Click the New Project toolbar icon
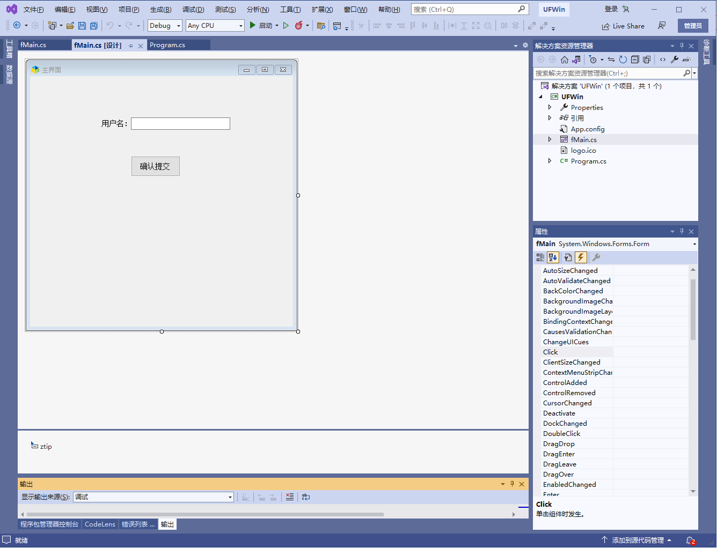Image resolution: width=717 pixels, height=548 pixels. [x=52, y=25]
